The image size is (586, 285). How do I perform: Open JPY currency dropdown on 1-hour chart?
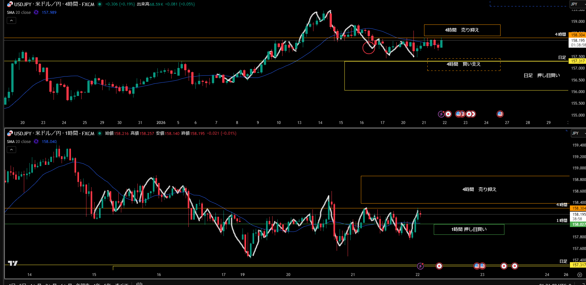coord(578,133)
